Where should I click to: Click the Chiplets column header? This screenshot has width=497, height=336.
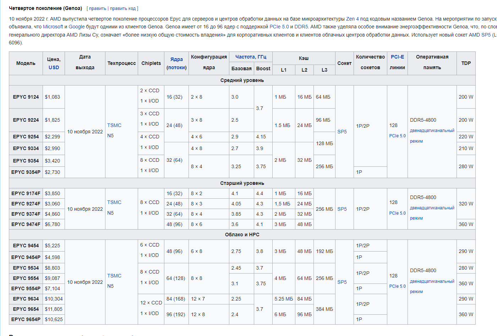coord(151,63)
